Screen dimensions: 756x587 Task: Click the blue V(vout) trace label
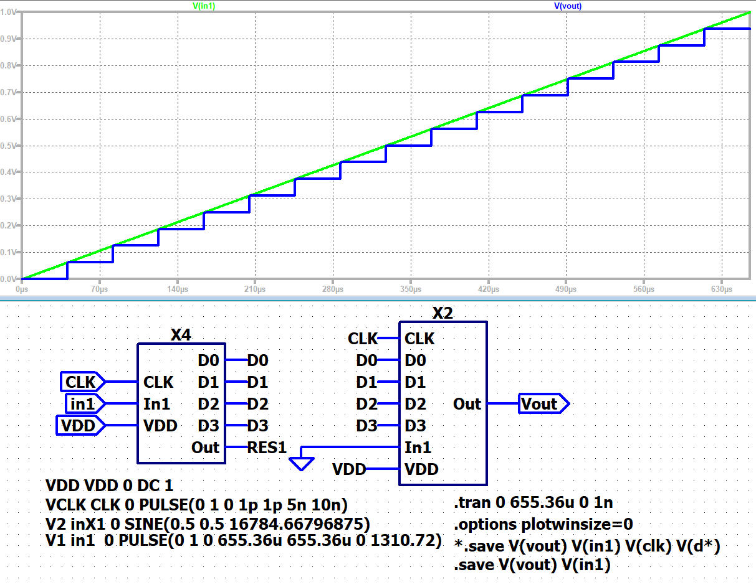click(x=568, y=6)
